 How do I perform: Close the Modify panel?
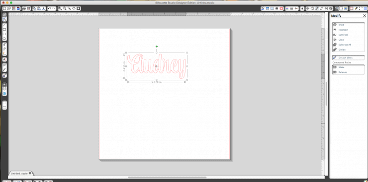pos(365,16)
